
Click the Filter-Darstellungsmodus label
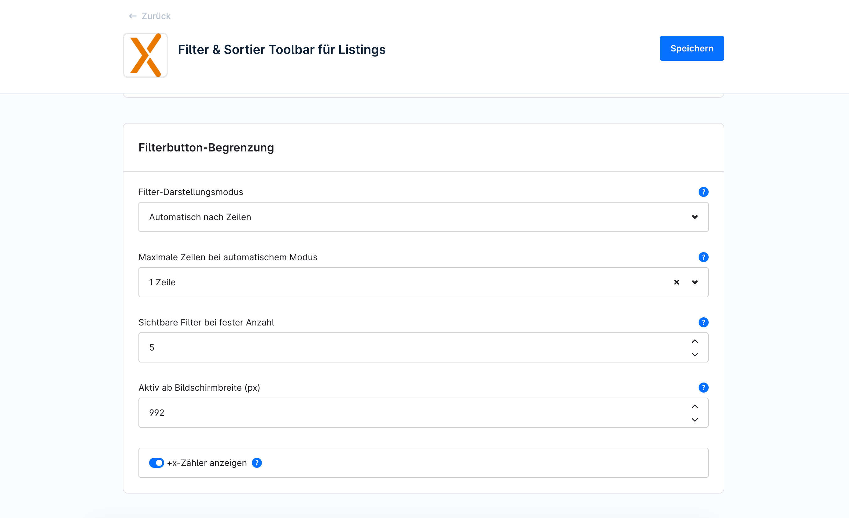pos(190,192)
